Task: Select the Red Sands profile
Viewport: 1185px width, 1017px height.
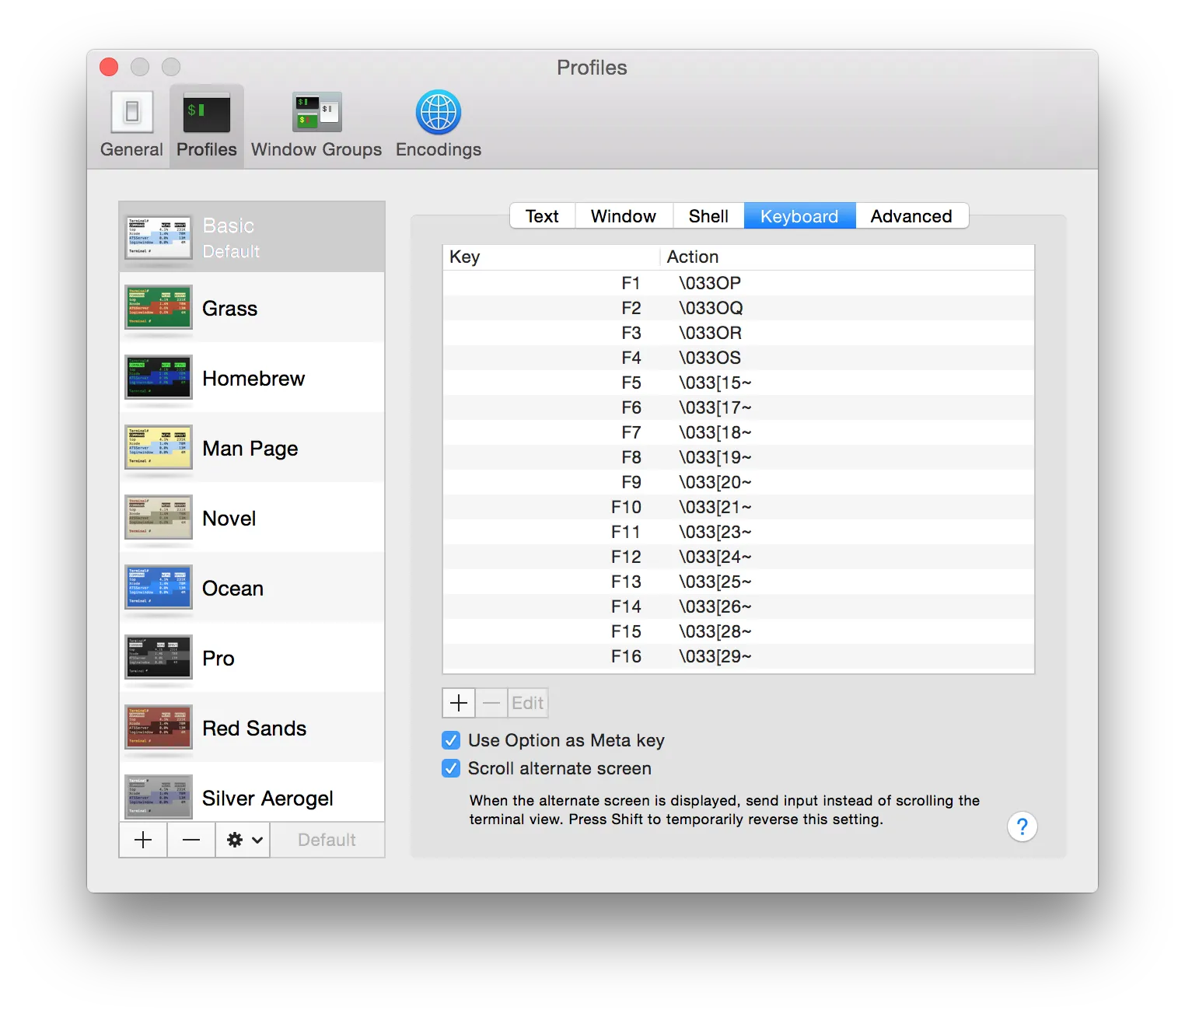Action: 253,729
